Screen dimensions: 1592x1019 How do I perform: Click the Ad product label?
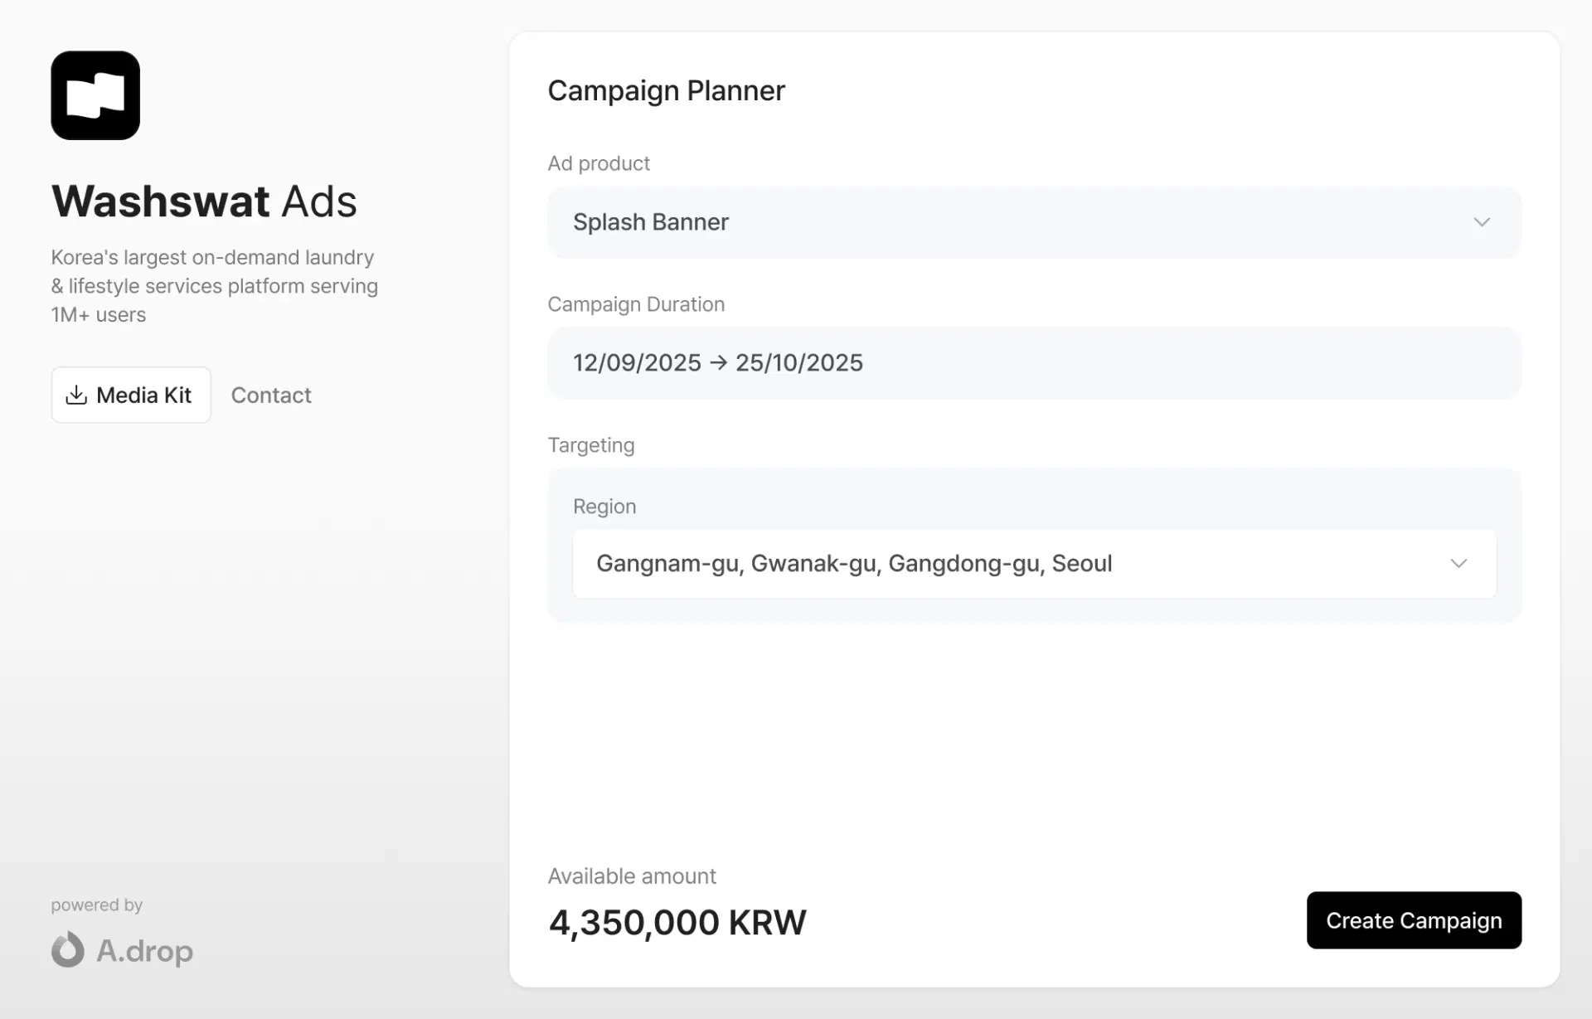[x=599, y=163]
